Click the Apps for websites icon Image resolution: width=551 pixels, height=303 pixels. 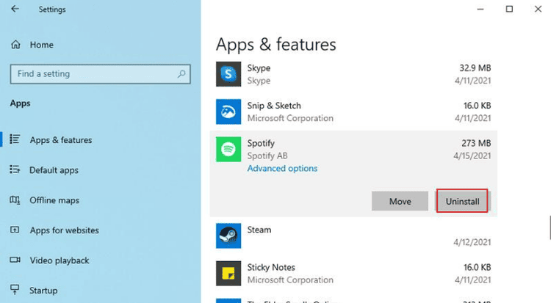tap(15, 230)
